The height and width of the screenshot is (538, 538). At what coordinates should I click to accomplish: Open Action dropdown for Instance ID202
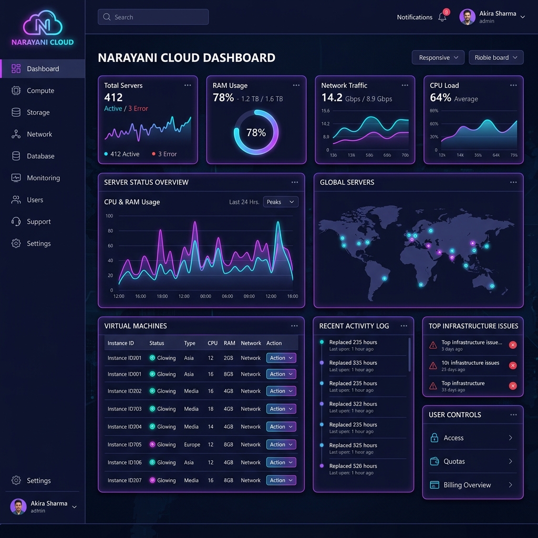pos(281,391)
